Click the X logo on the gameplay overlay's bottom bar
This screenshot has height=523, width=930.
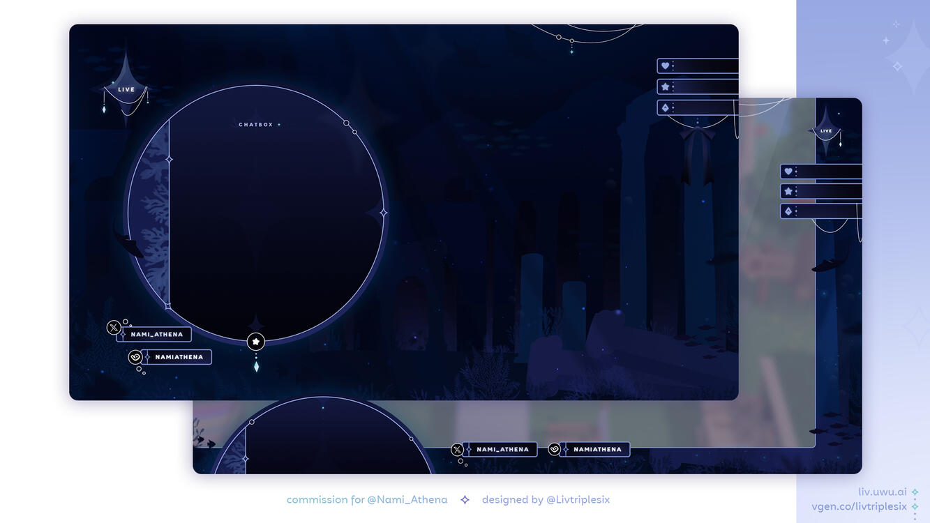[457, 450]
